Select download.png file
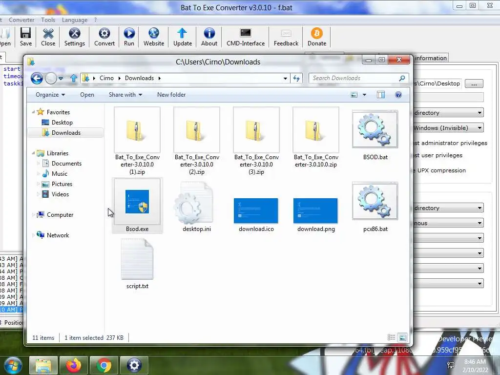Image resolution: width=500 pixels, height=375 pixels. pyautogui.click(x=316, y=214)
